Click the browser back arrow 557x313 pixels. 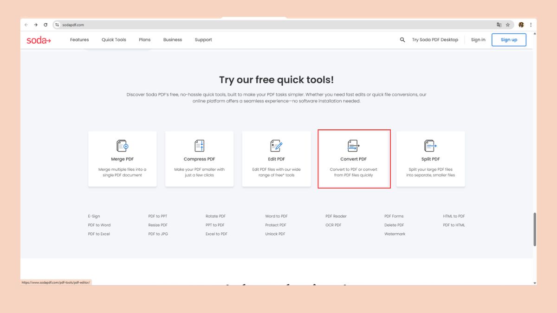[x=26, y=25]
